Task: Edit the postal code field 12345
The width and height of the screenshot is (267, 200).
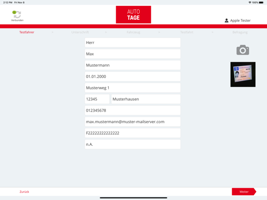Action: click(97, 99)
